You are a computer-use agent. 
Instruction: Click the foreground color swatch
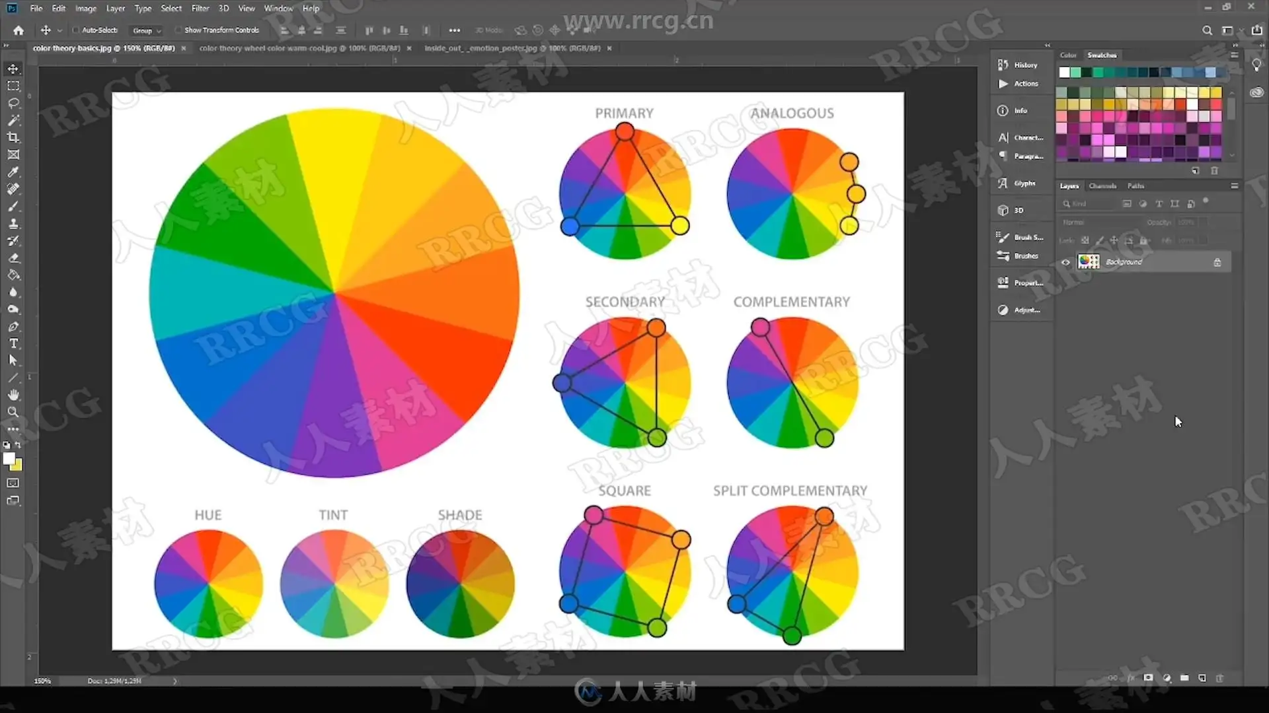pyautogui.click(x=9, y=458)
